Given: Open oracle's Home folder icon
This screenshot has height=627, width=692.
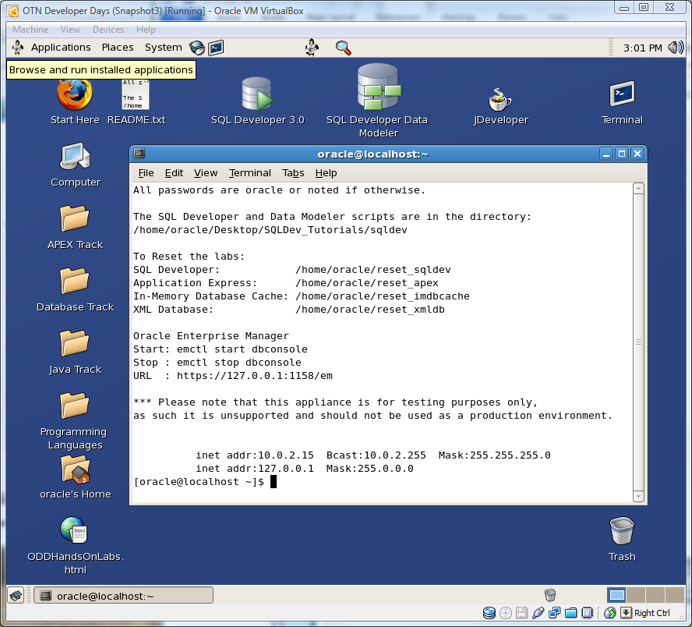Looking at the screenshot, I should (75, 469).
